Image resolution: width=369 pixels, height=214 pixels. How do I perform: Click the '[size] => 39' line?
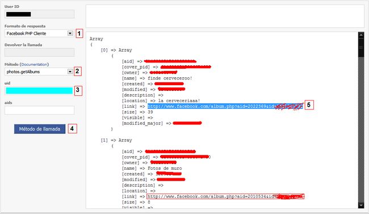pos(137,112)
